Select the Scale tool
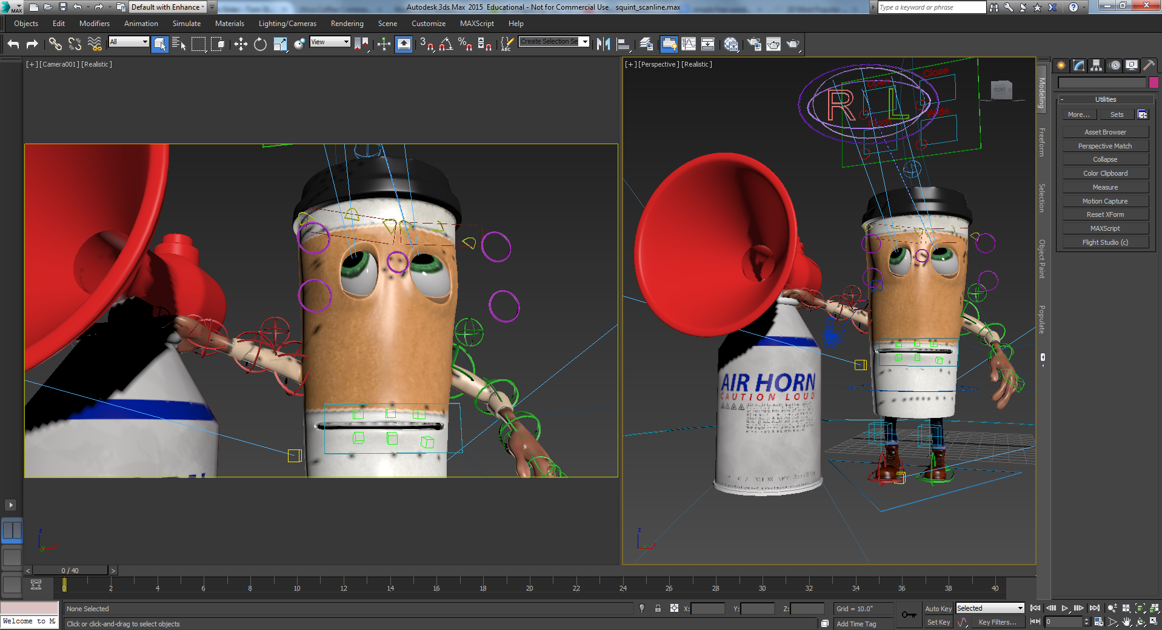Screen dimensions: 1162x630 pos(280,44)
